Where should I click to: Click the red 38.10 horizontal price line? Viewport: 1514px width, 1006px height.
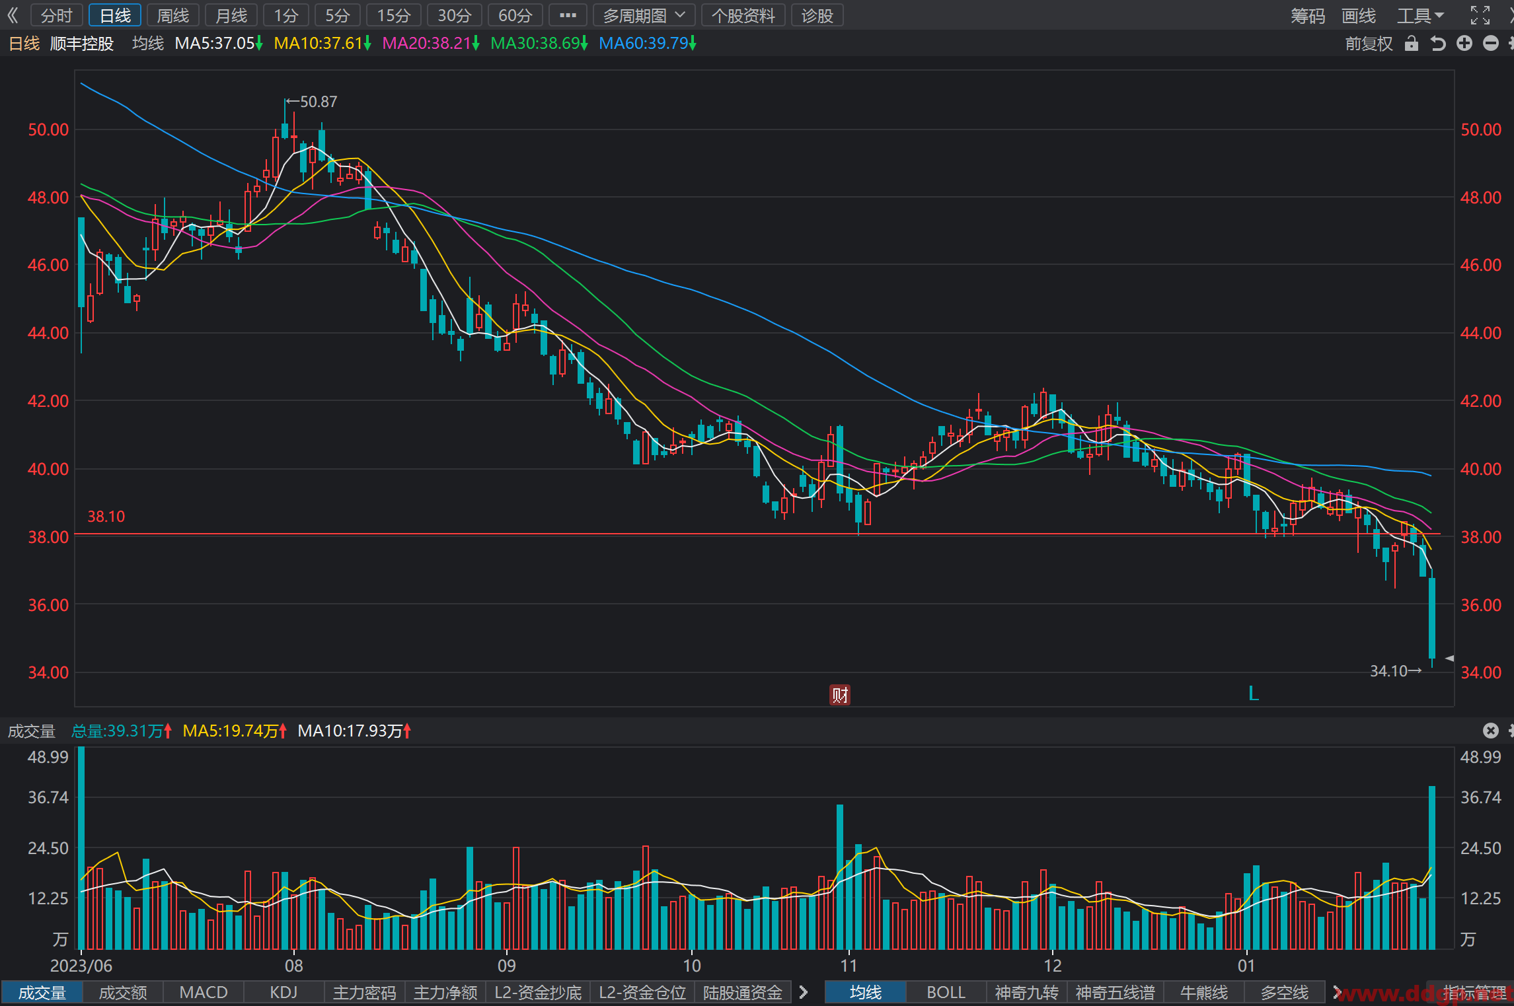click(757, 534)
